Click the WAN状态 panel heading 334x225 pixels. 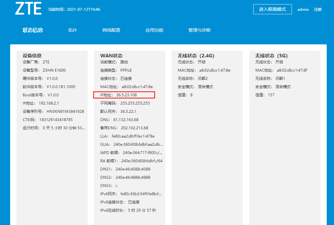111,55
